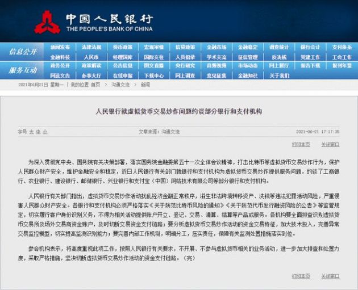Open 在线申报 page
Image resolution: width=358 pixels, height=290 pixels.
(x=123, y=75)
